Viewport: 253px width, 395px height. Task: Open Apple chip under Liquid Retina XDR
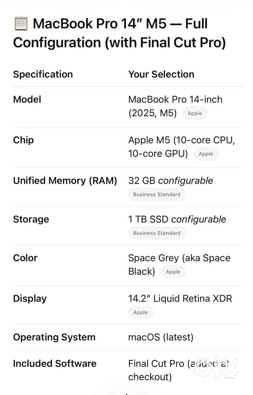[x=140, y=312]
